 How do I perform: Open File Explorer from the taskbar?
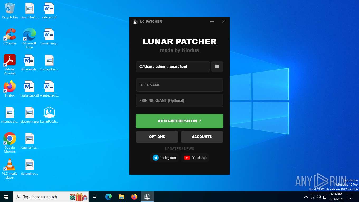click(x=121, y=197)
